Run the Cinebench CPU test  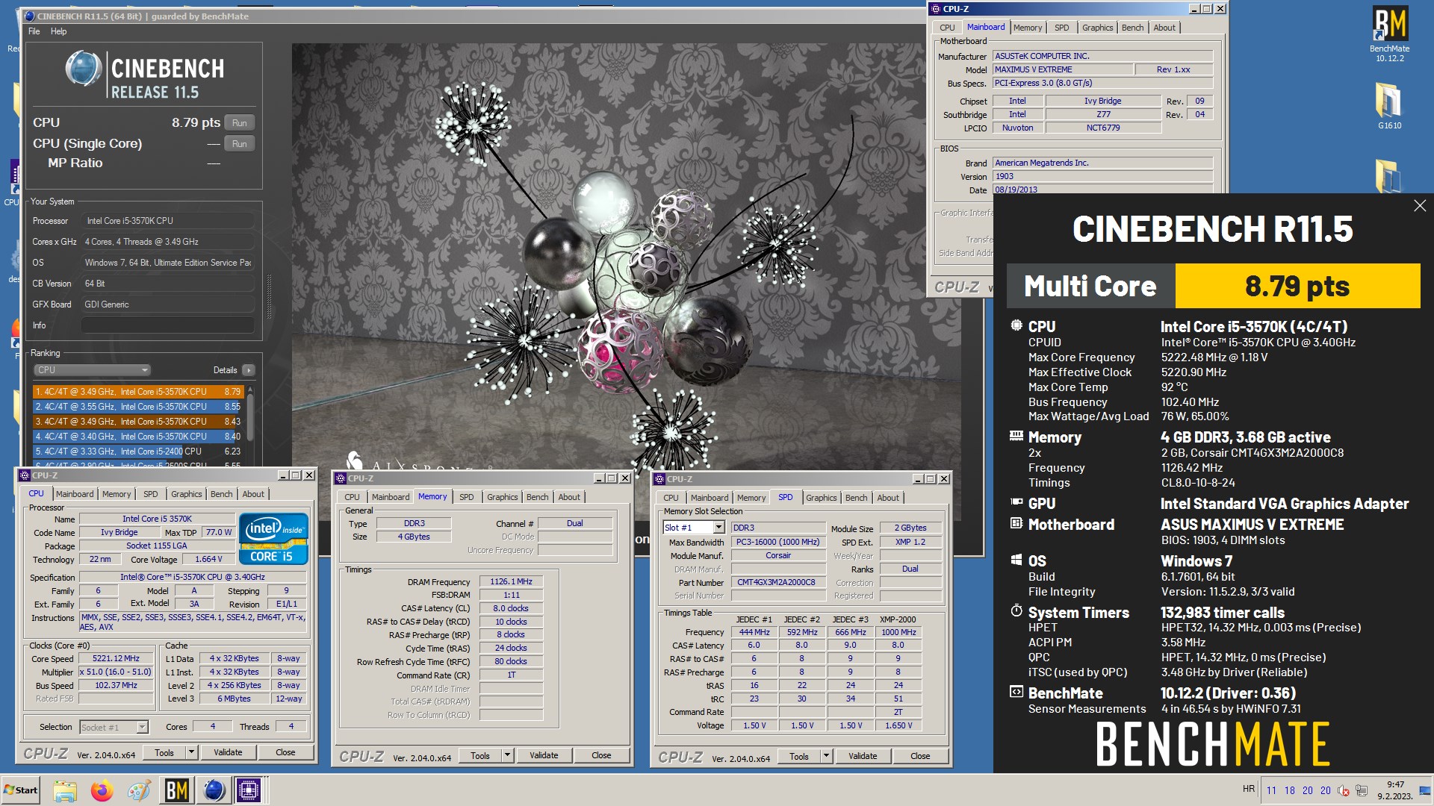click(239, 123)
